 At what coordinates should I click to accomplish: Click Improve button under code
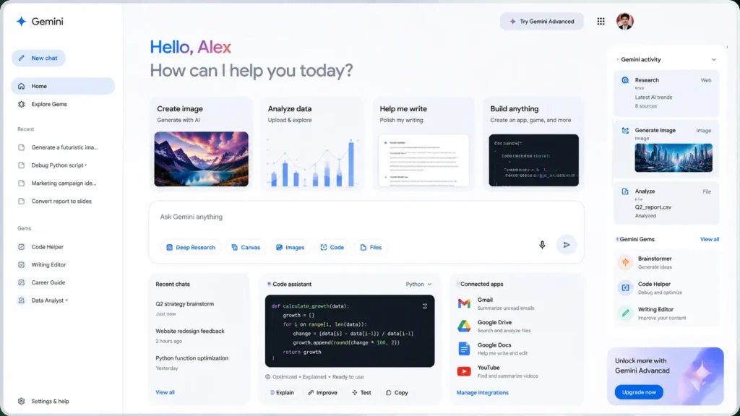coord(323,393)
